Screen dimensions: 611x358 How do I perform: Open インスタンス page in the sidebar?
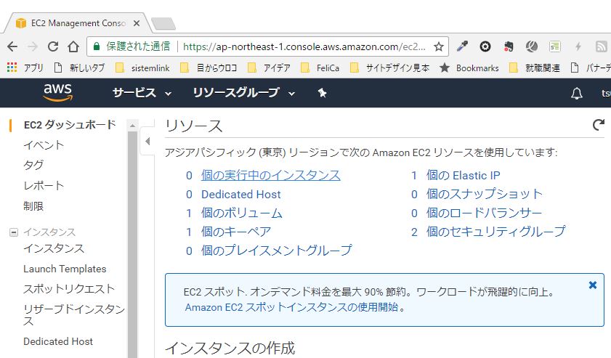click(54, 248)
